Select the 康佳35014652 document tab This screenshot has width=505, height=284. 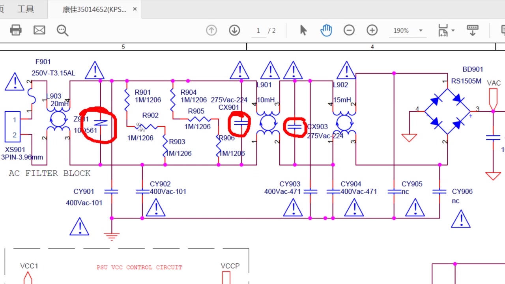coord(95,9)
